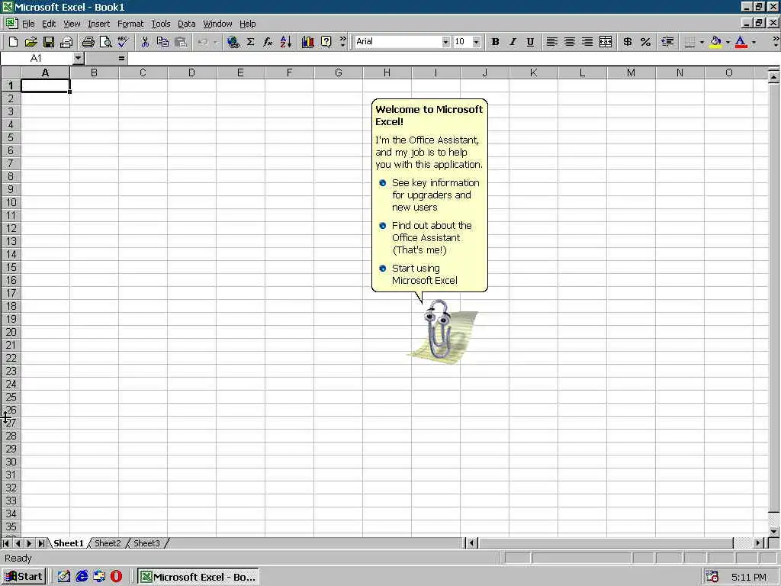Print the sheet using the printer icon
The image size is (781, 586).
(88, 42)
